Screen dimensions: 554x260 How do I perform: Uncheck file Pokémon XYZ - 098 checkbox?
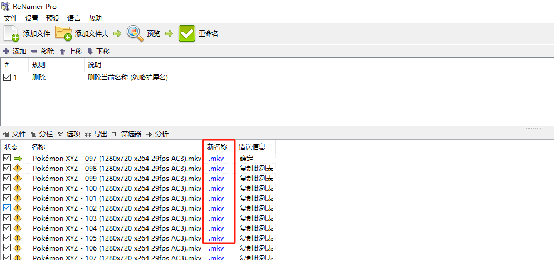coord(7,169)
